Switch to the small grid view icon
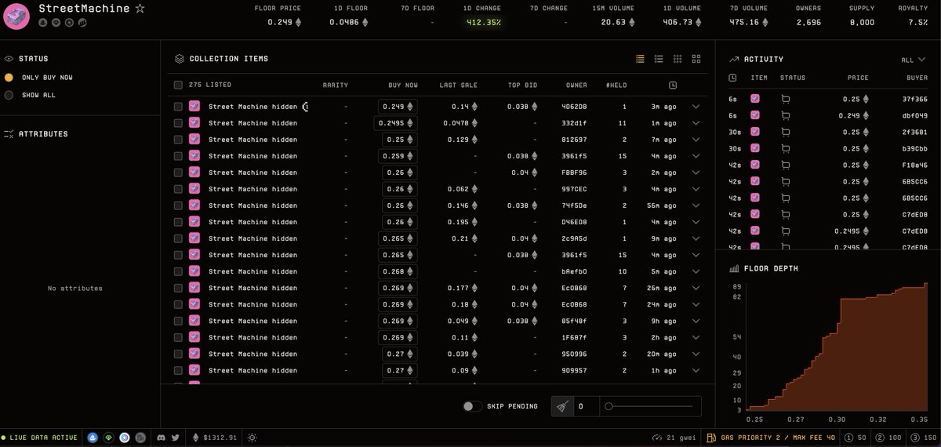Image resolution: width=941 pixels, height=447 pixels. click(x=678, y=59)
